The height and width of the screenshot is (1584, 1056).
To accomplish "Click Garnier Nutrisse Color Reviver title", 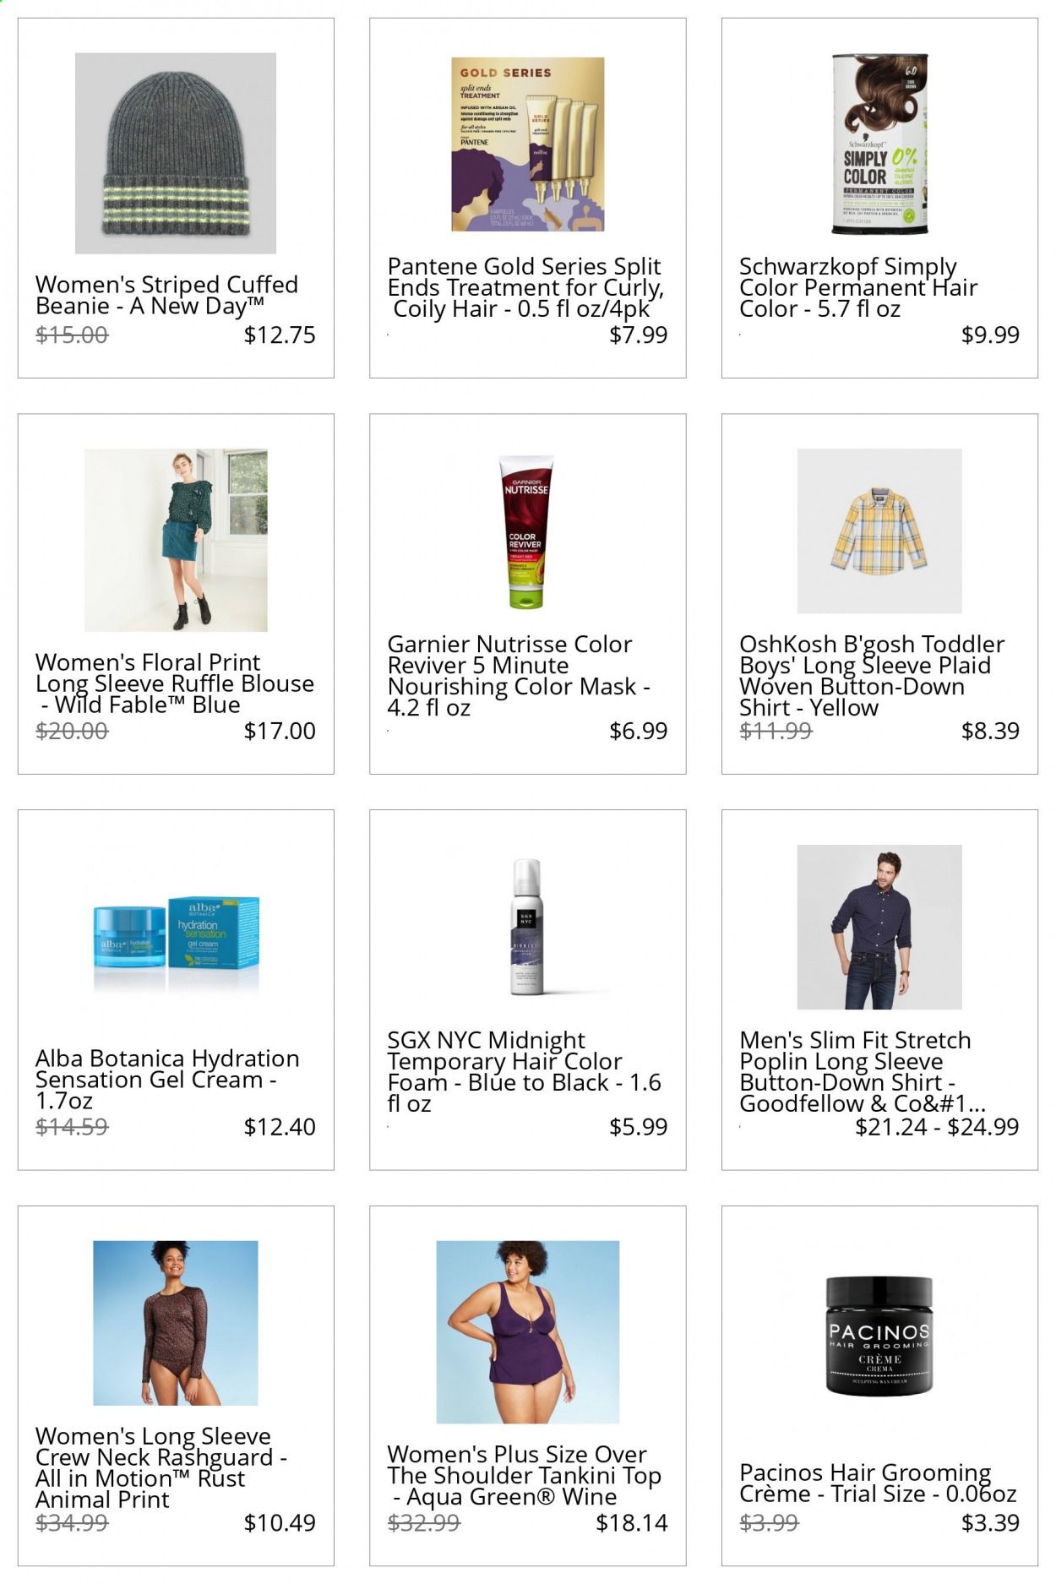I will pos(518,676).
